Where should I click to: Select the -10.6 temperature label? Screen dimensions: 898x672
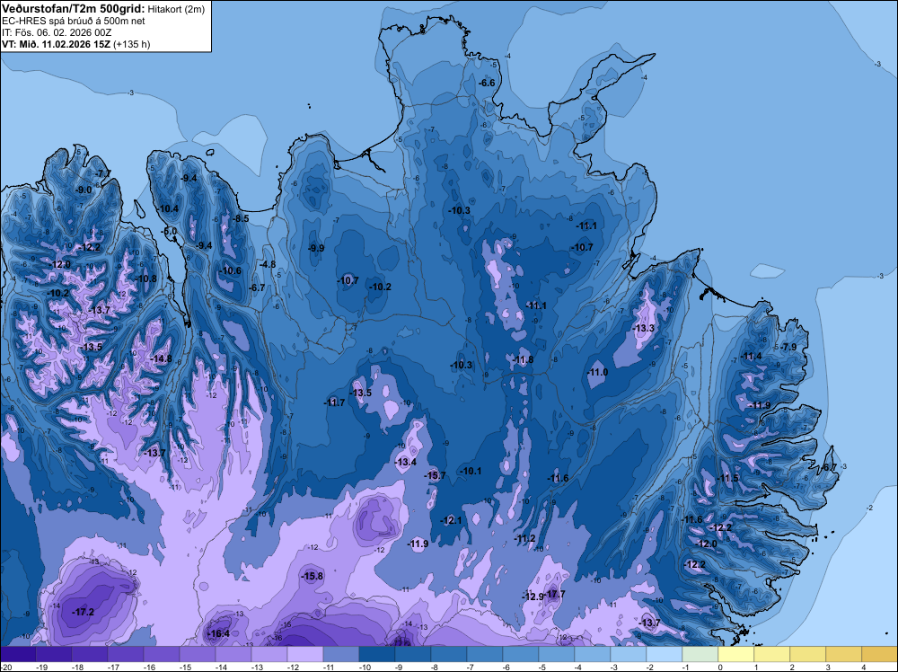tap(231, 270)
